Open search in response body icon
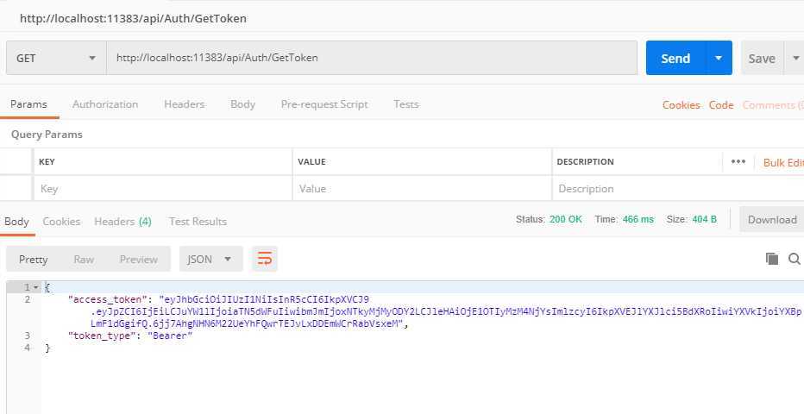Image resolution: width=804 pixels, height=414 pixels. pyautogui.click(x=795, y=259)
